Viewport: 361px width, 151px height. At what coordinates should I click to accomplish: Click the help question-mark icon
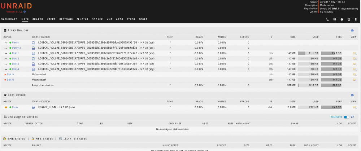click(342, 19)
